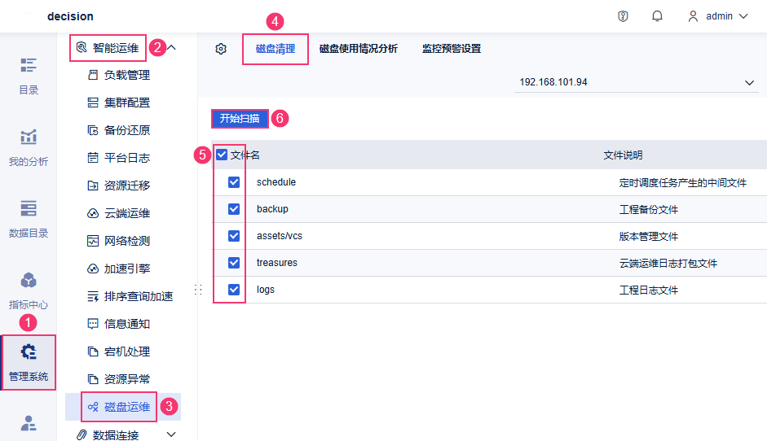Click the notification bell icon

pos(657,16)
